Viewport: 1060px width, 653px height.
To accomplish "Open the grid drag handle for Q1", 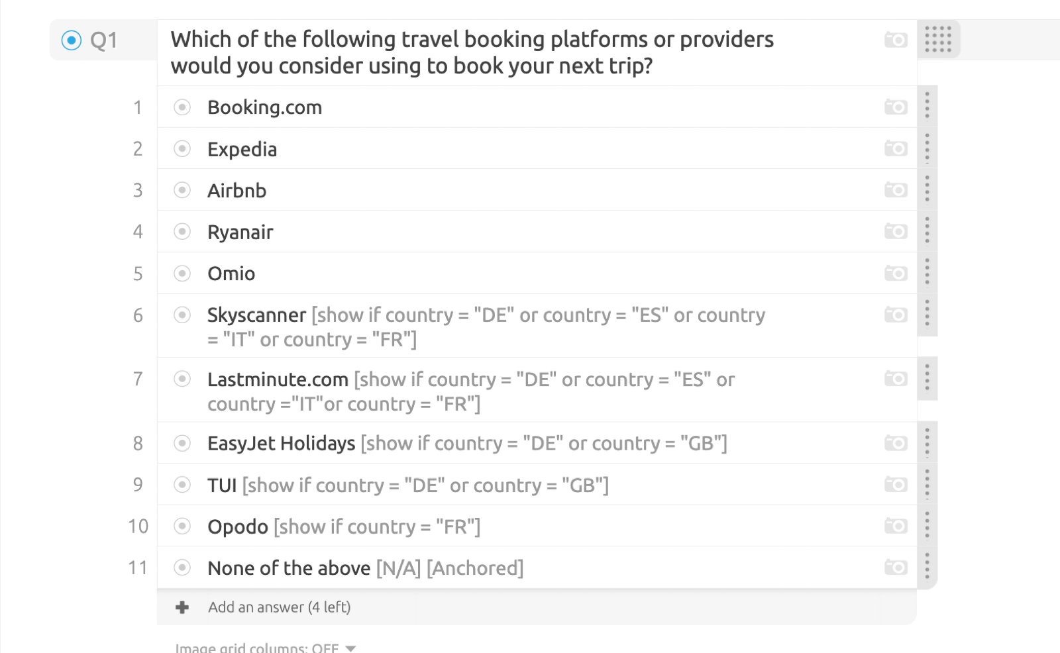I will coord(937,39).
